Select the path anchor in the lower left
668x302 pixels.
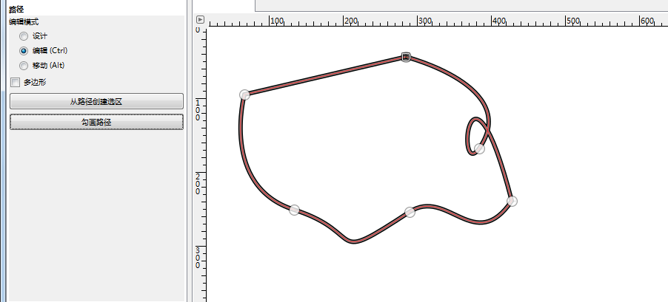coord(295,210)
